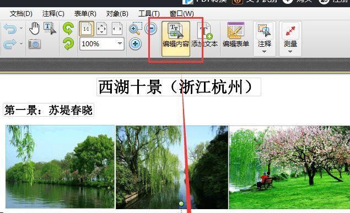Open the 窗口(W) menu
Screen dimensions: 350x213
(181, 14)
